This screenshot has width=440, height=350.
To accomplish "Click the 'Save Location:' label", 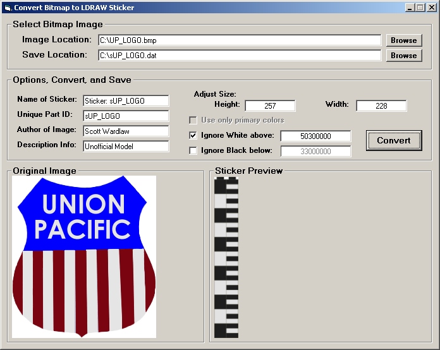I will click(55, 55).
